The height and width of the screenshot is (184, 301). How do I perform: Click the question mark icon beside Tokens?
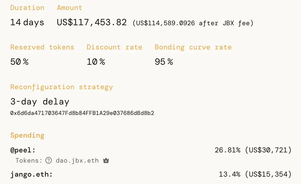48,161
